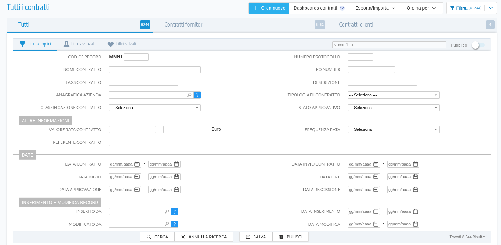The height and width of the screenshot is (245, 501).
Task: Expand the Tipologia di Contratto dropdown
Action: click(394, 95)
